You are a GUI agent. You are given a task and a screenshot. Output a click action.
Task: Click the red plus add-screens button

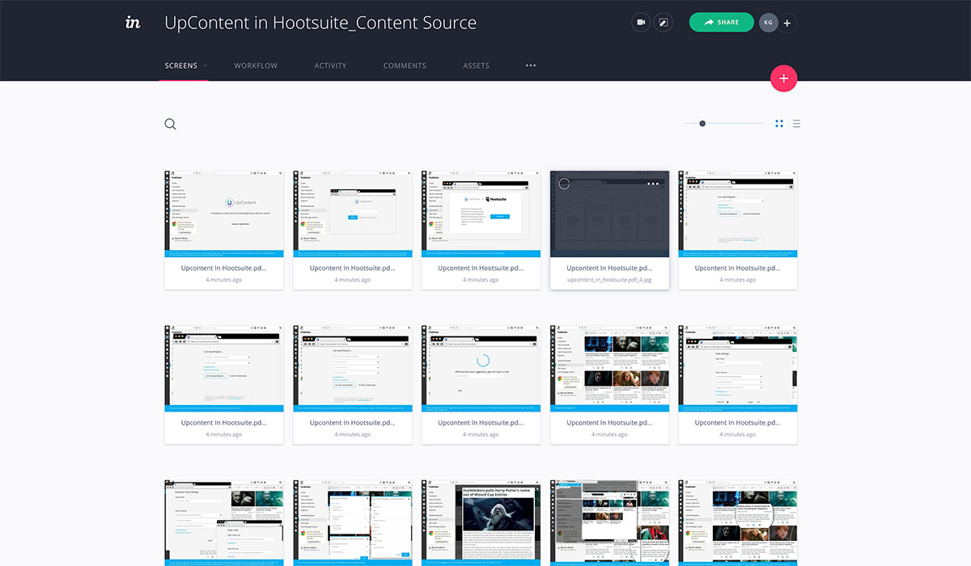point(784,78)
